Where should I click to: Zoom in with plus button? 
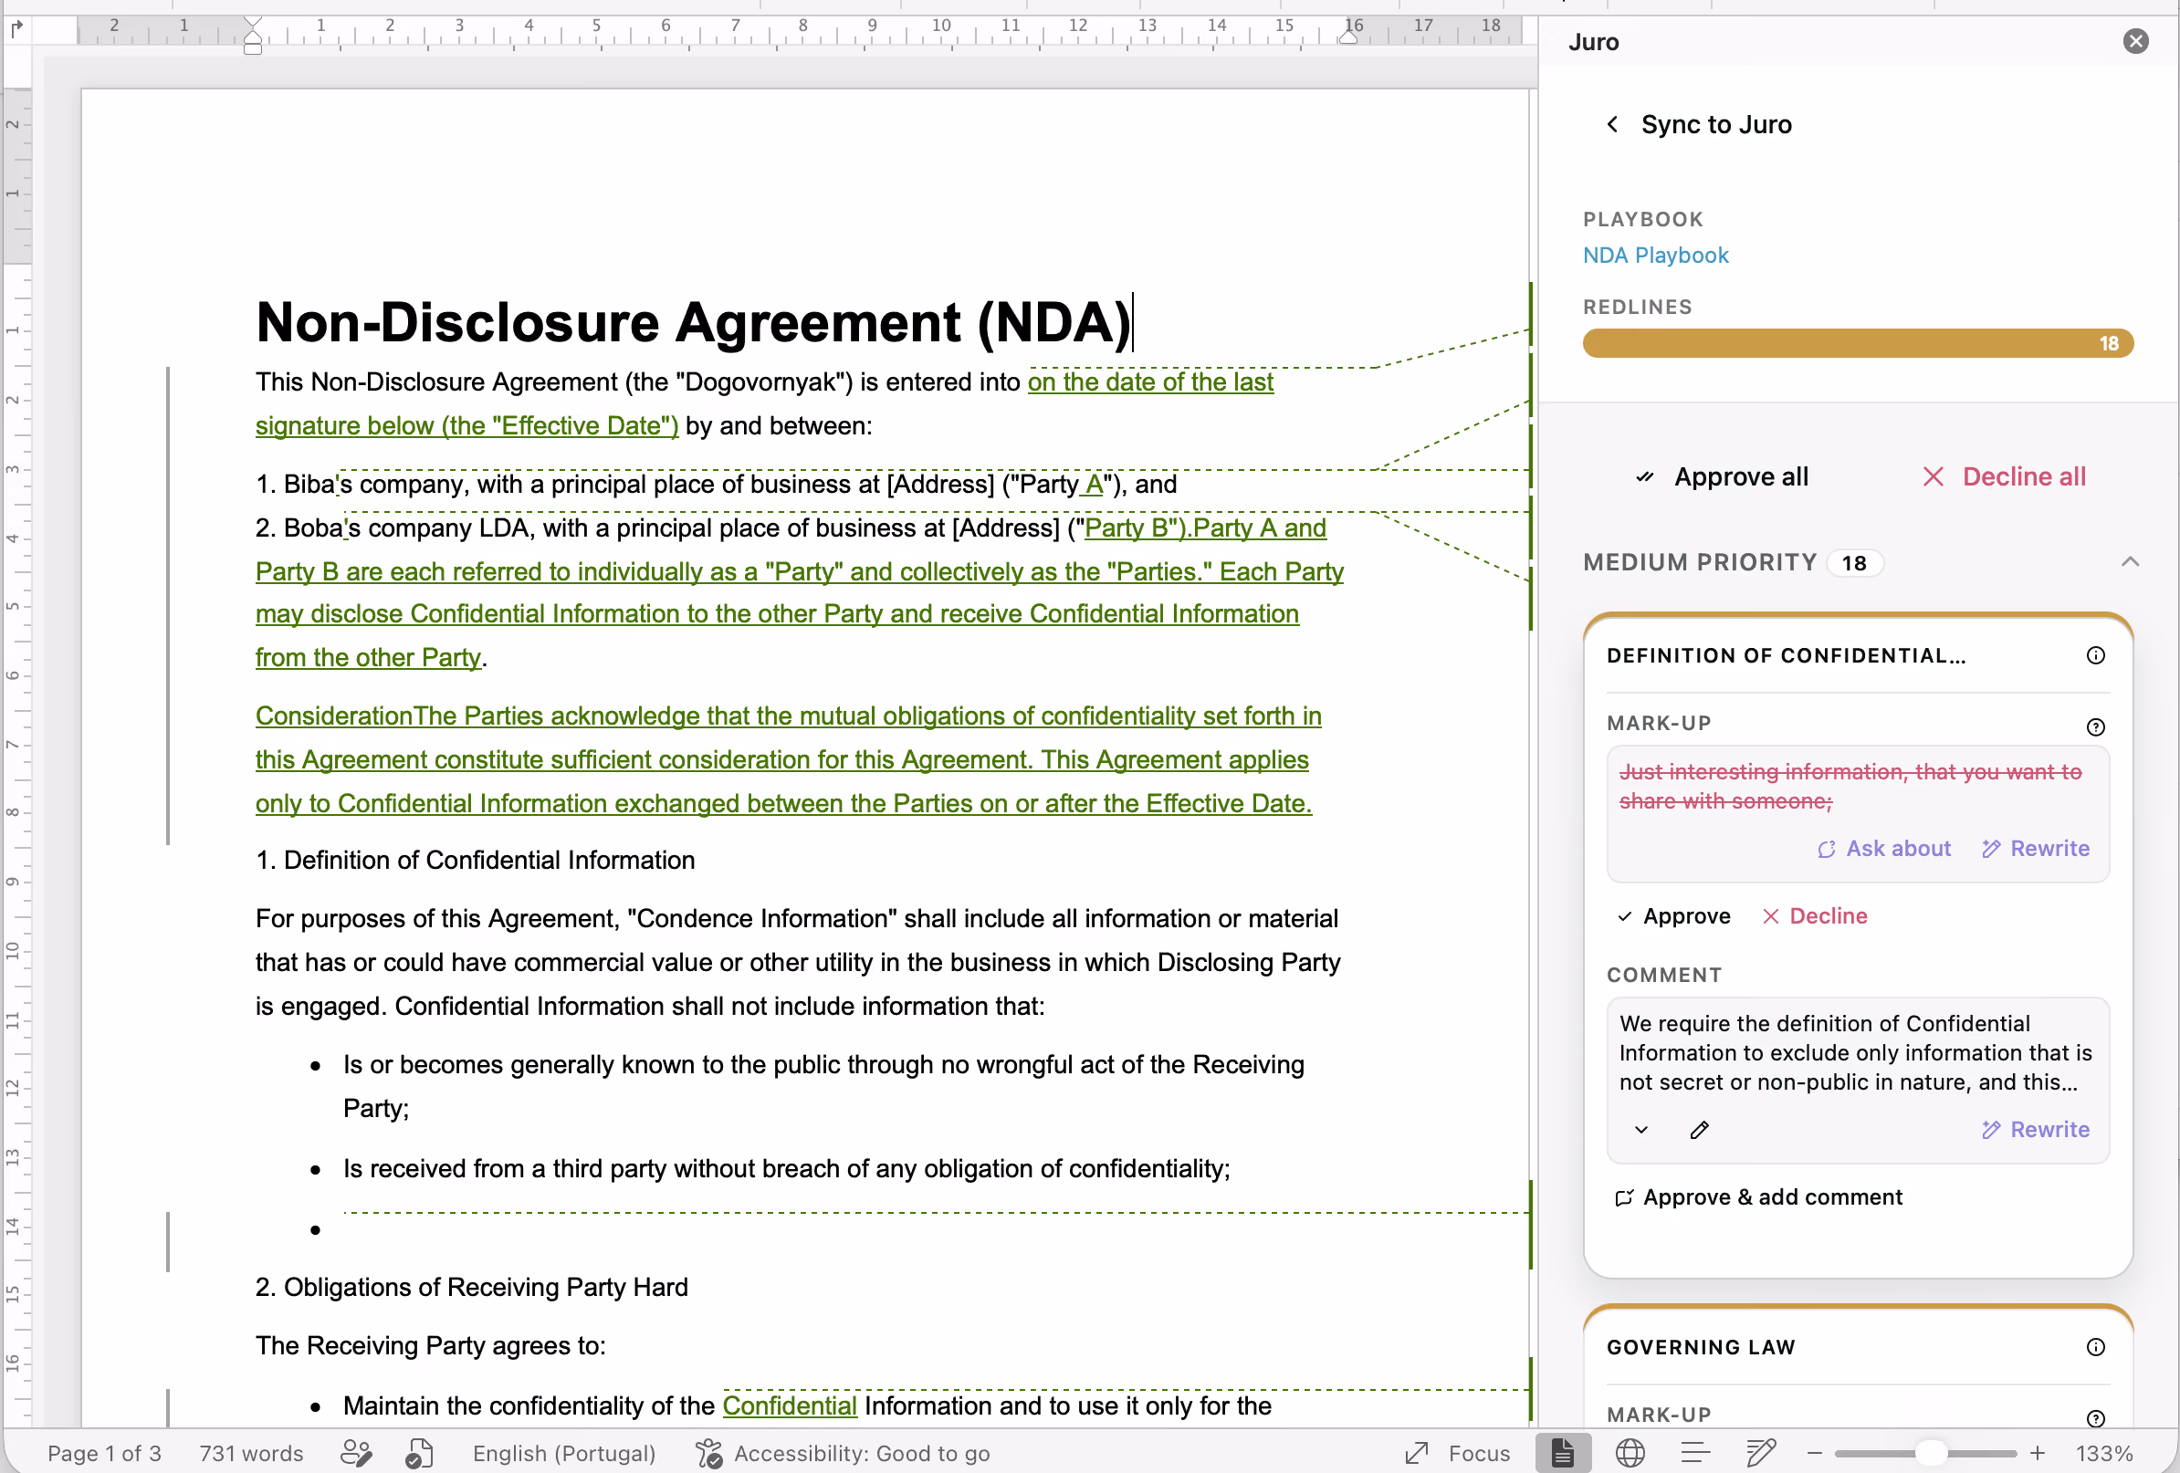click(x=2037, y=1453)
